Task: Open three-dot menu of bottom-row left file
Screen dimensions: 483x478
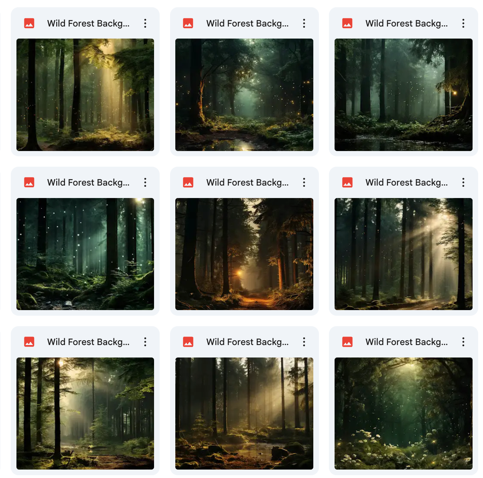Action: [145, 342]
